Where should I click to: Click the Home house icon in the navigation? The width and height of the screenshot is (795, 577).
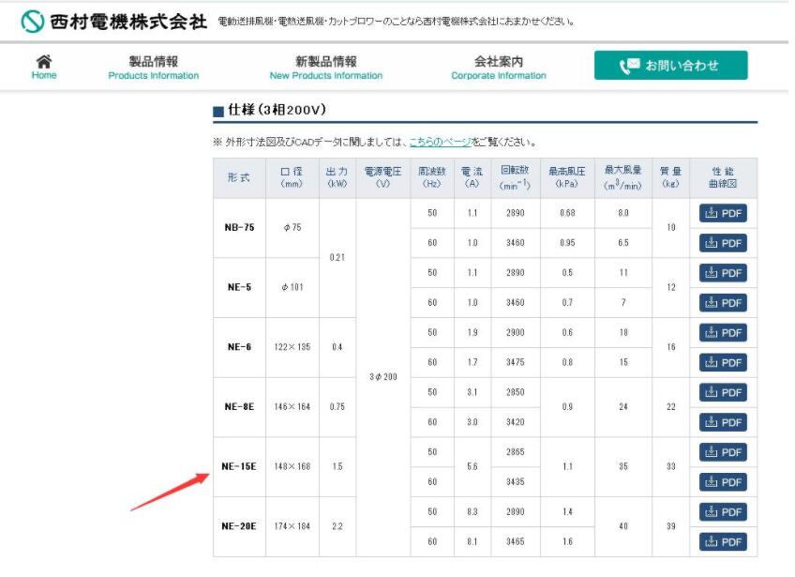pyautogui.click(x=43, y=60)
